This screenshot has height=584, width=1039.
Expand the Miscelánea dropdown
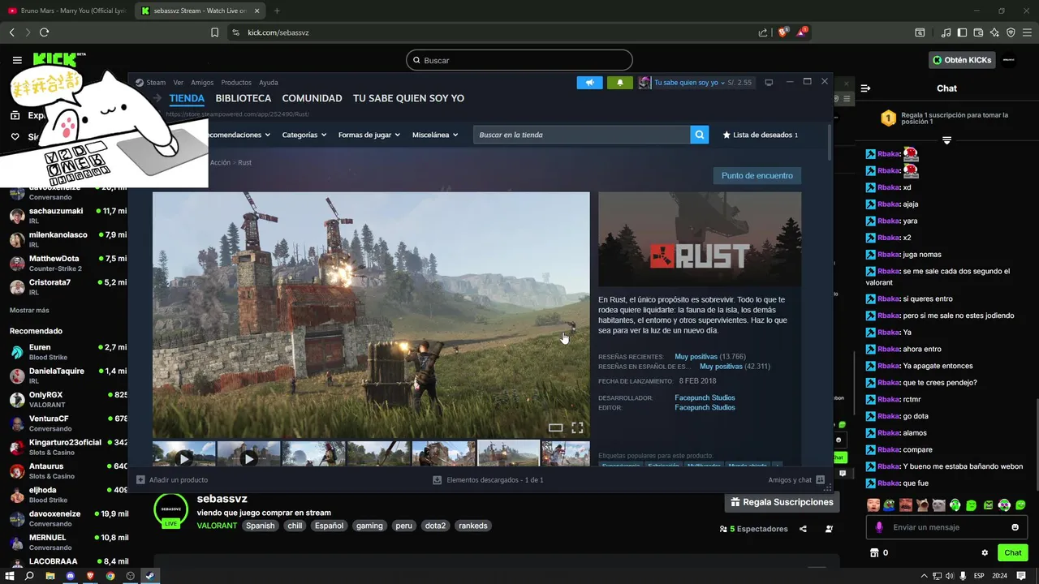tap(434, 135)
